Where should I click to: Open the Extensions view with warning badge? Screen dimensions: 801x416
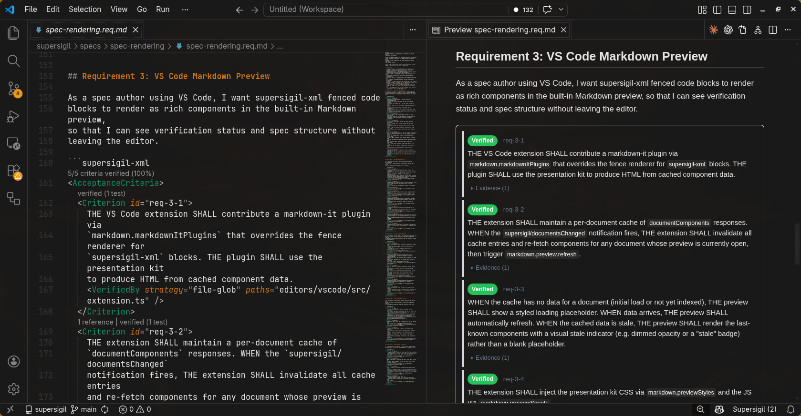click(14, 172)
